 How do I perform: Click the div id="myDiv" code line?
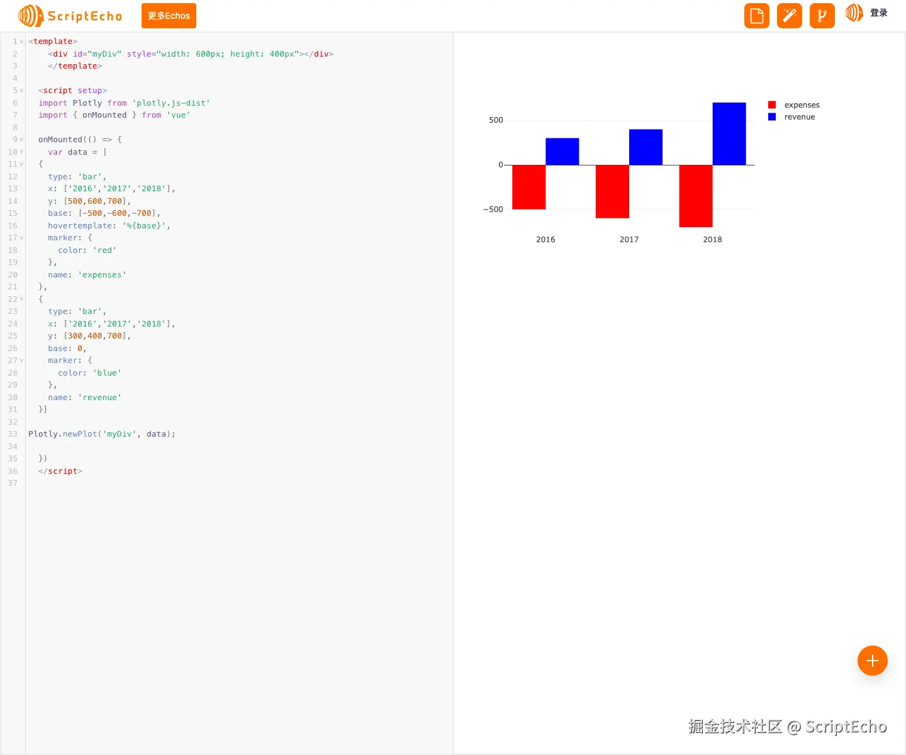tap(191, 54)
